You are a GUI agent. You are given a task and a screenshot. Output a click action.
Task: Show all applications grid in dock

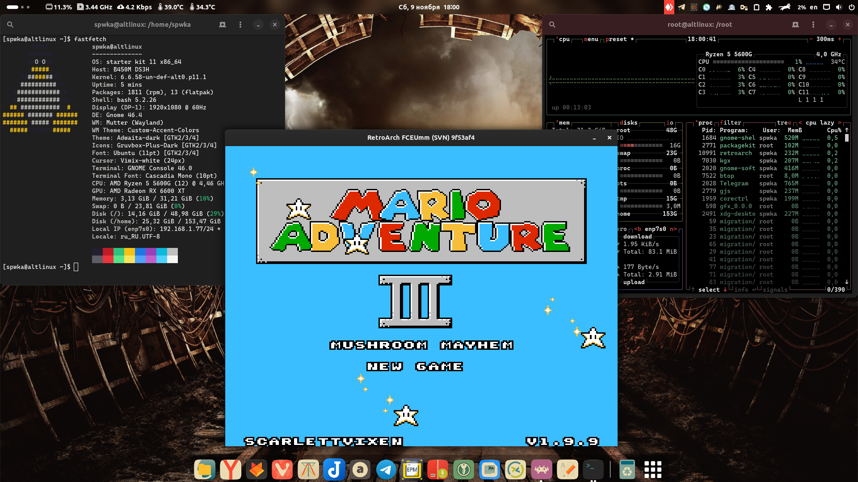[x=653, y=469]
